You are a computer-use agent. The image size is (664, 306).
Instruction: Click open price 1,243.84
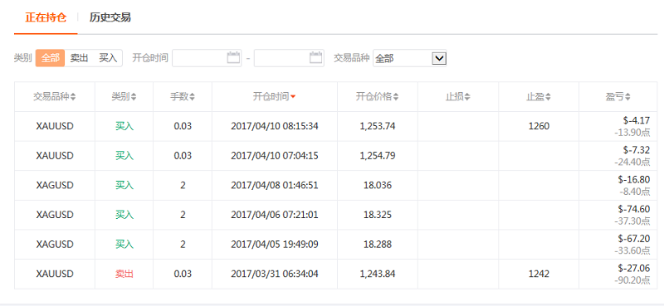point(378,274)
